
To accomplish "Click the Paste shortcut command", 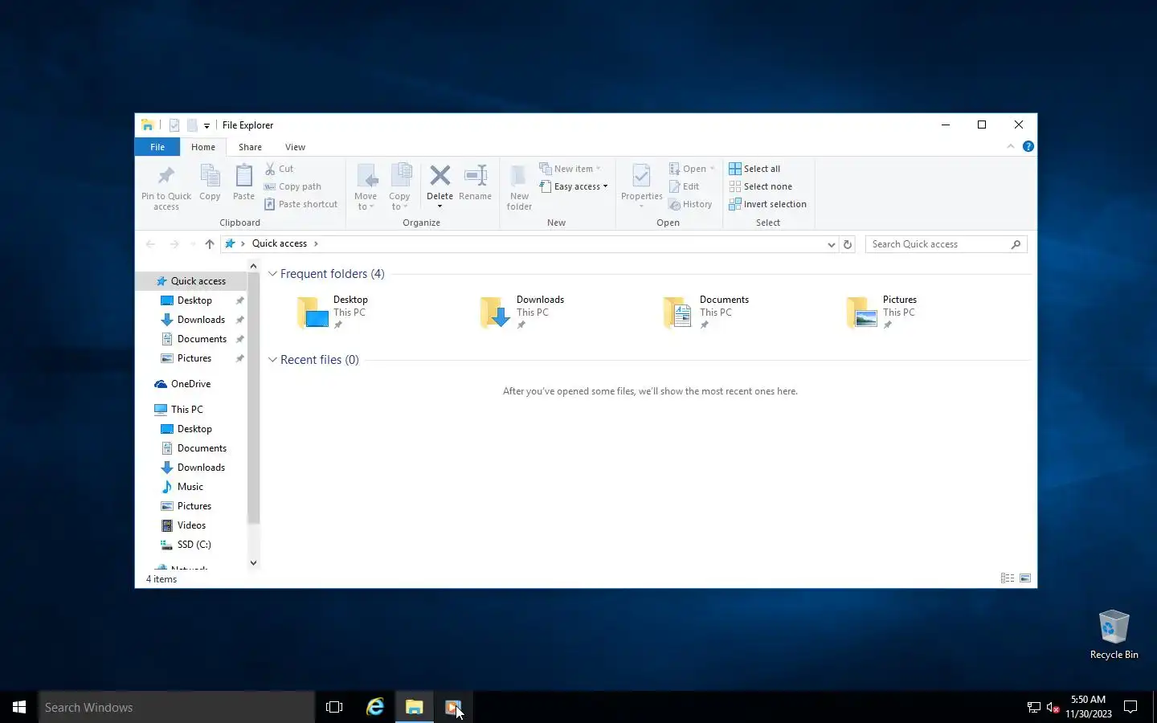I will point(301,204).
